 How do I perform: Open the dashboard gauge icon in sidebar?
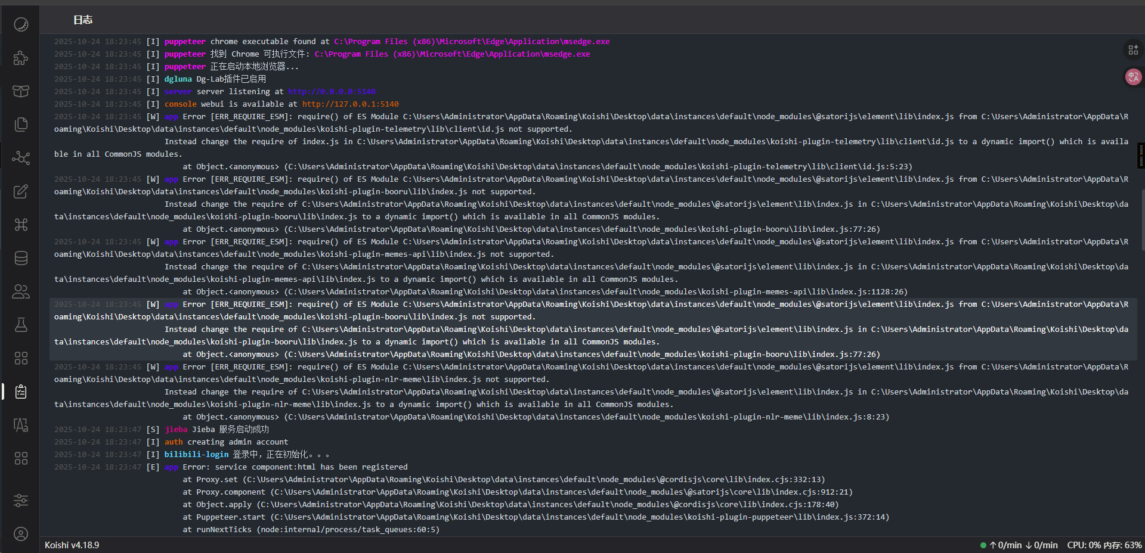(21, 24)
